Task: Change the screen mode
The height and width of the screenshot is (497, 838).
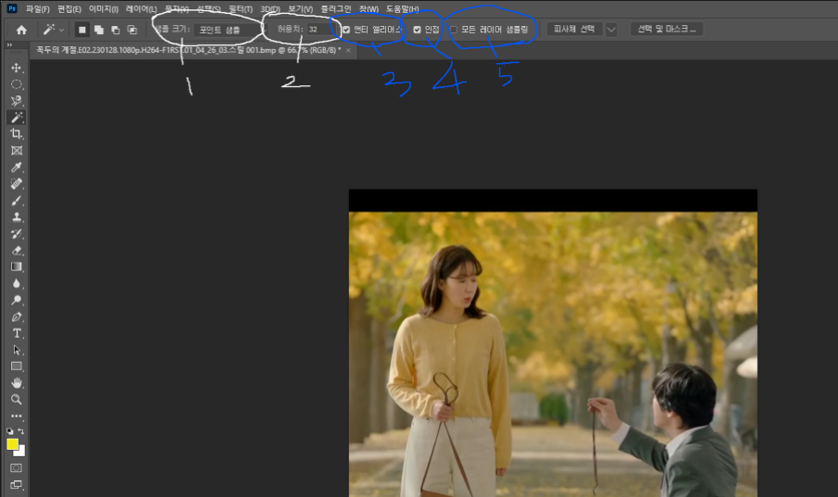Action: click(x=17, y=484)
